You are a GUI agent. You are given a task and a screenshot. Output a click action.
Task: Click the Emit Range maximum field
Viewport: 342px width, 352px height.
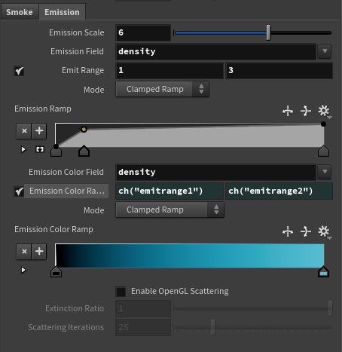(x=279, y=70)
